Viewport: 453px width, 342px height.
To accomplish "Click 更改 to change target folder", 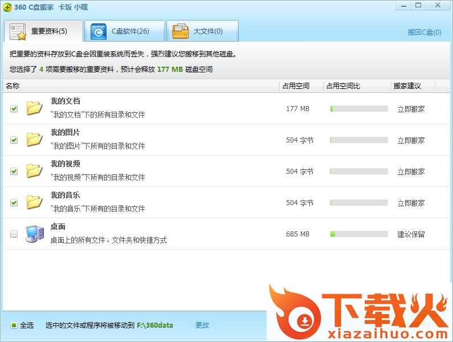I will coord(202,325).
